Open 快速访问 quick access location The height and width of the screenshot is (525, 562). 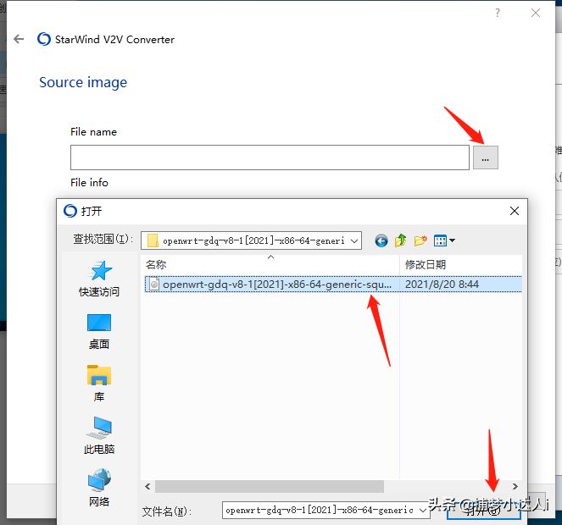click(x=99, y=279)
